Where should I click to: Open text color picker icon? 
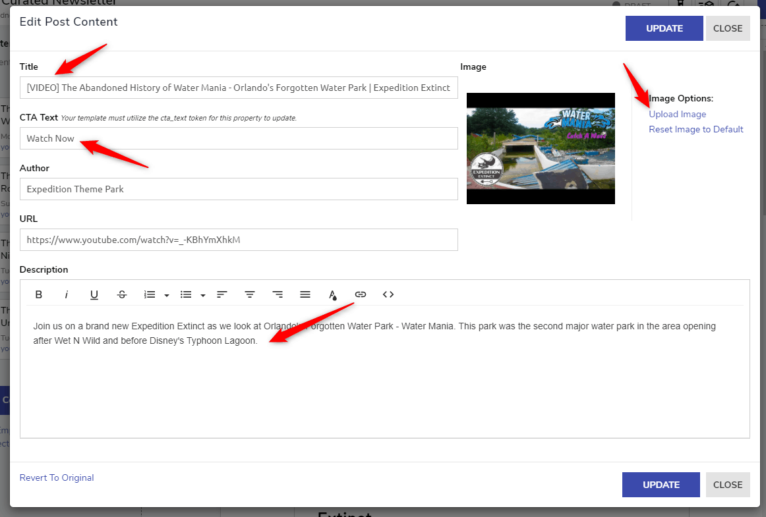point(333,295)
